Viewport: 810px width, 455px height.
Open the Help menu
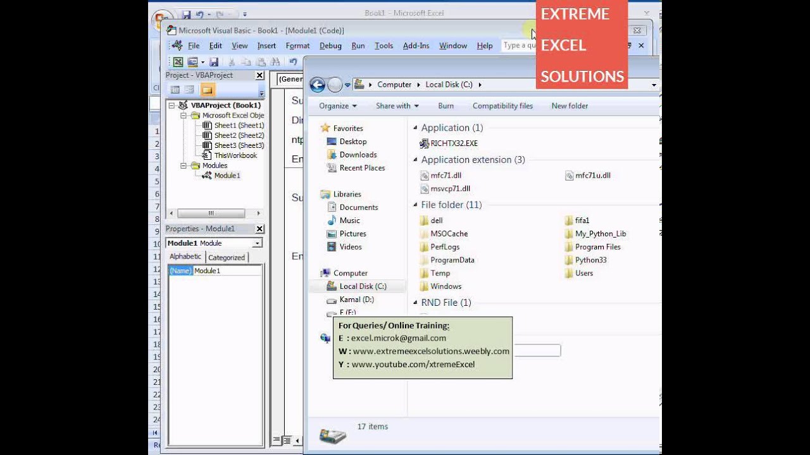point(485,45)
